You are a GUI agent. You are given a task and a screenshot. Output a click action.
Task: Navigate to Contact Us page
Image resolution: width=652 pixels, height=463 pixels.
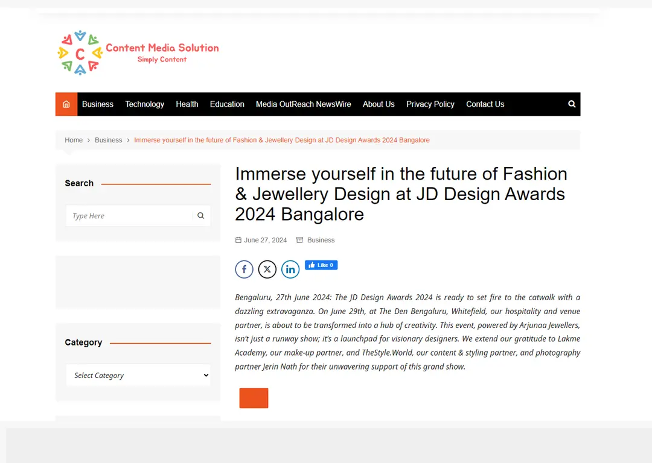tap(485, 104)
